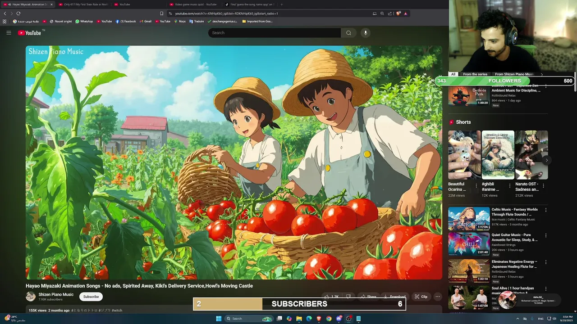577x324 pixels.
Task: Select the 'All' filter chip
Action: (453, 74)
